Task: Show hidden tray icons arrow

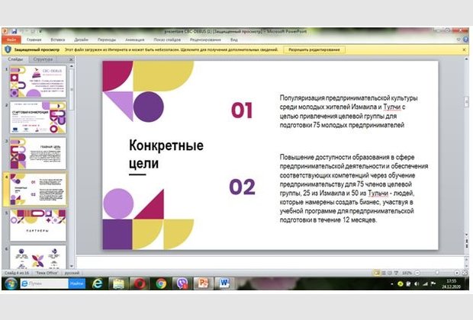Action: click(392, 284)
